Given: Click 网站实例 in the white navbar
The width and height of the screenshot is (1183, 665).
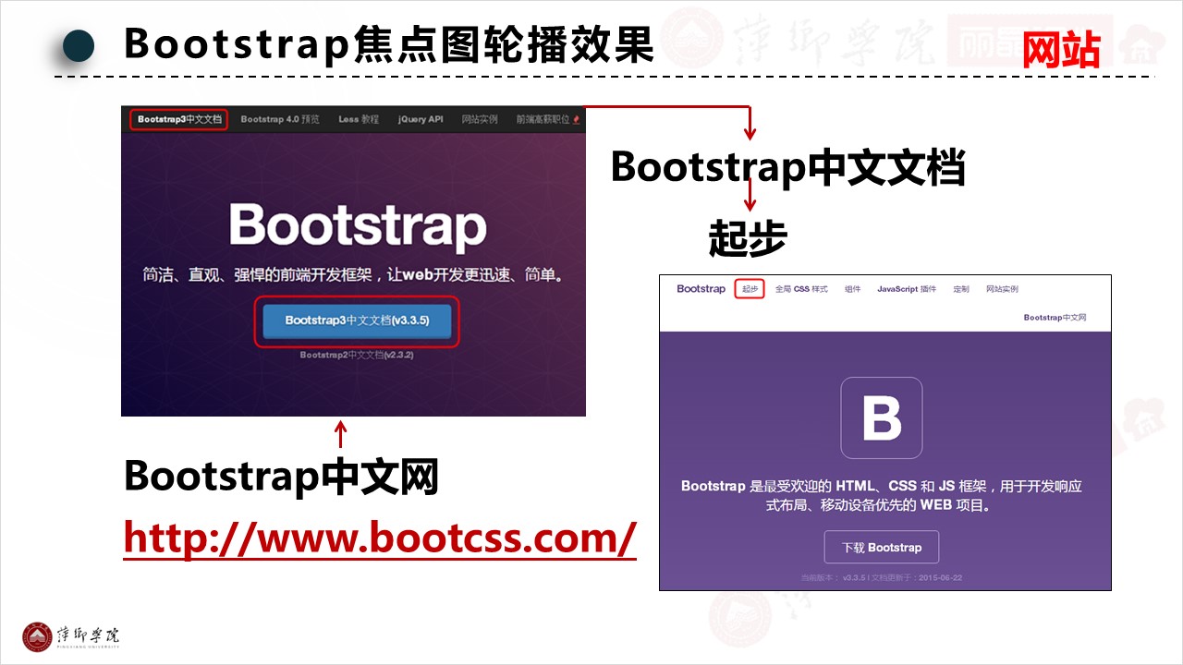Looking at the screenshot, I should point(1002,289).
